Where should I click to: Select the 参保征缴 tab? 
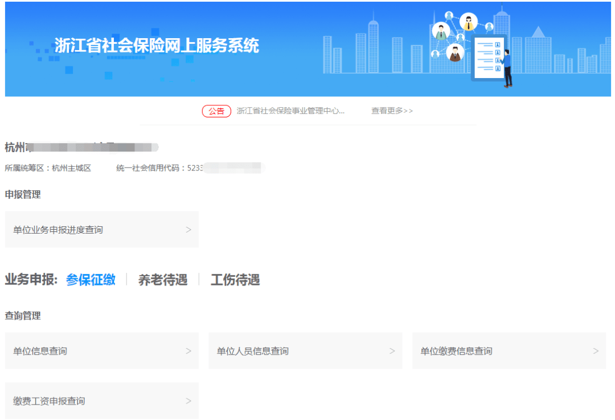pyautogui.click(x=91, y=280)
